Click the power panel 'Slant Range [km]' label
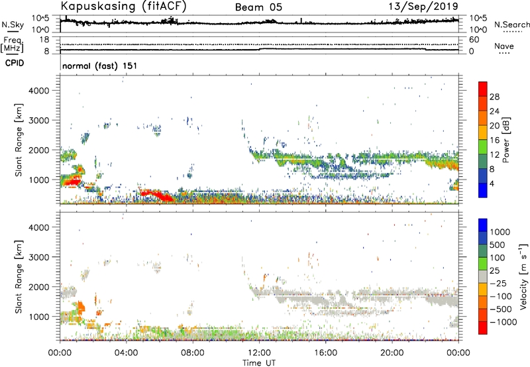This screenshot has width=530, height=367. [19, 140]
